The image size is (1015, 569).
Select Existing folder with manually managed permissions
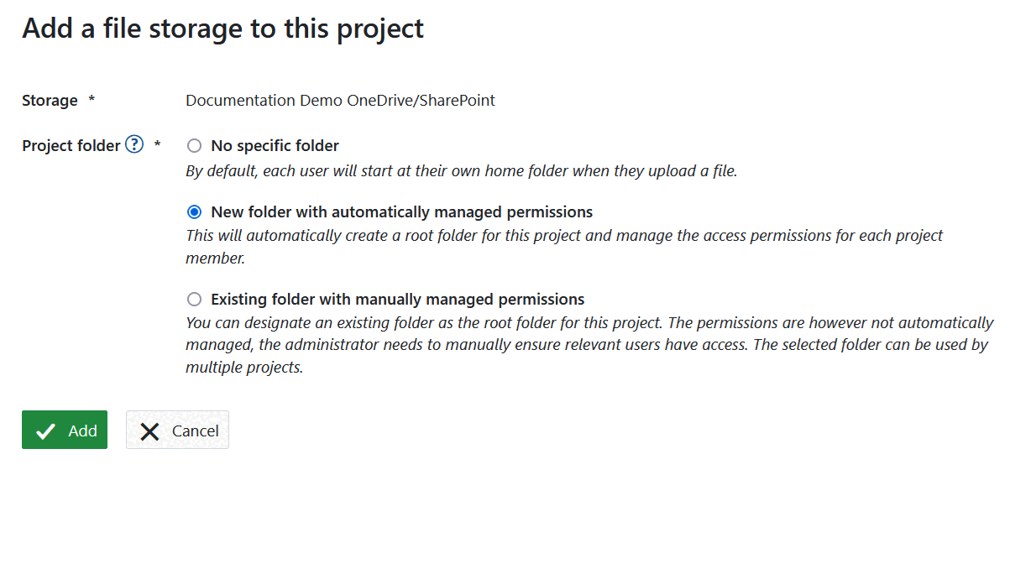pos(194,299)
